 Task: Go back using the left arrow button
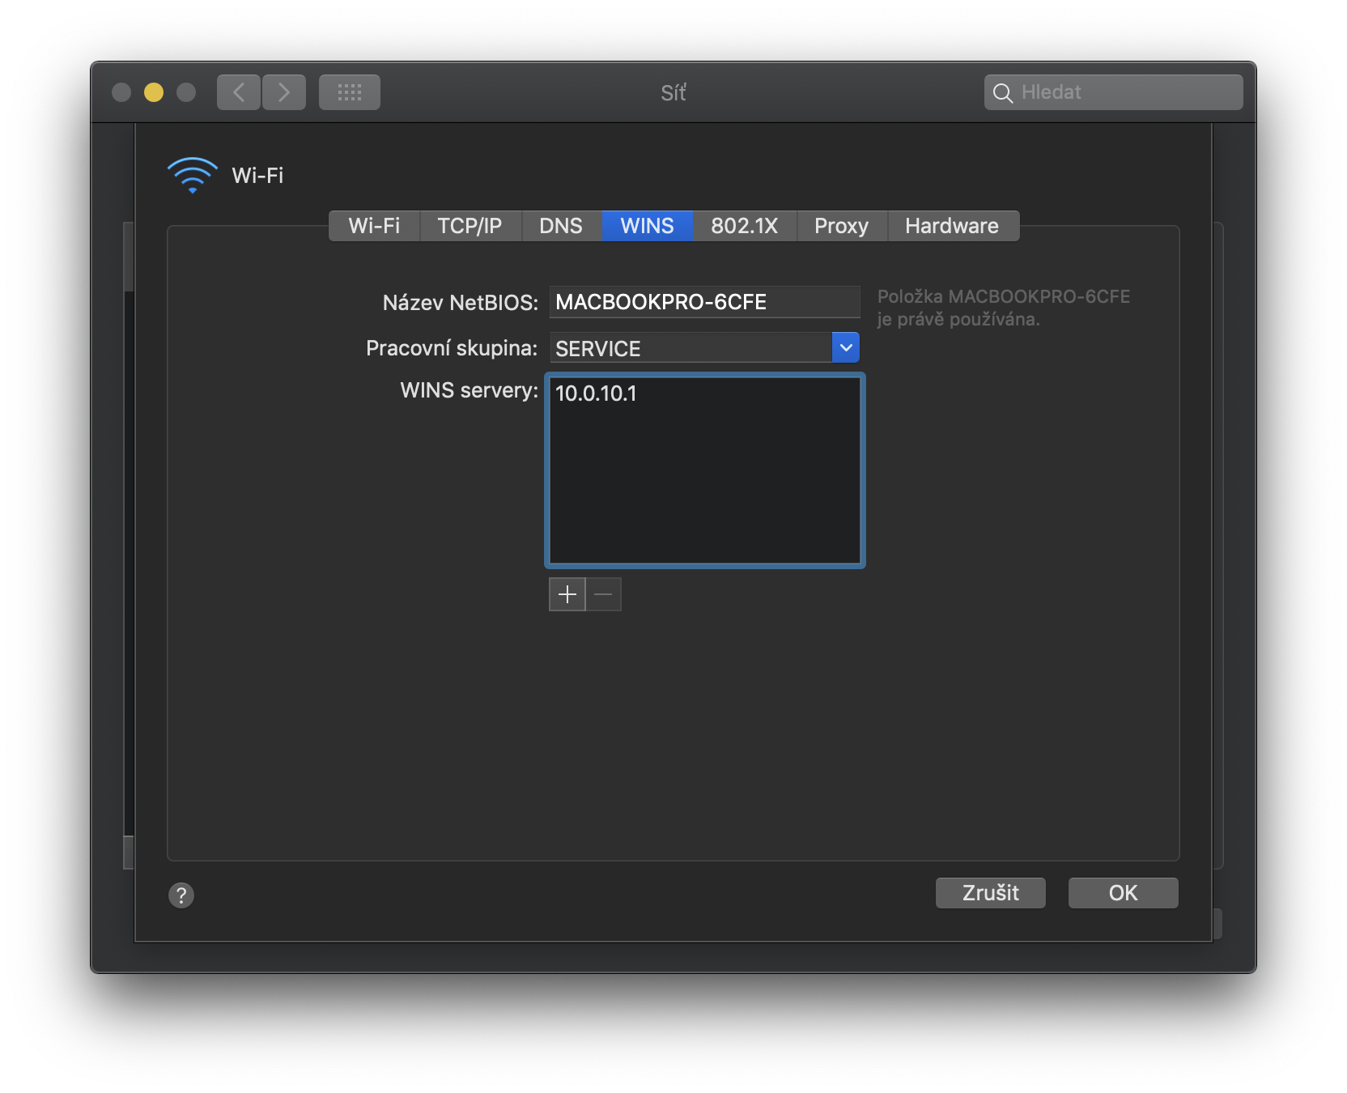tap(239, 92)
